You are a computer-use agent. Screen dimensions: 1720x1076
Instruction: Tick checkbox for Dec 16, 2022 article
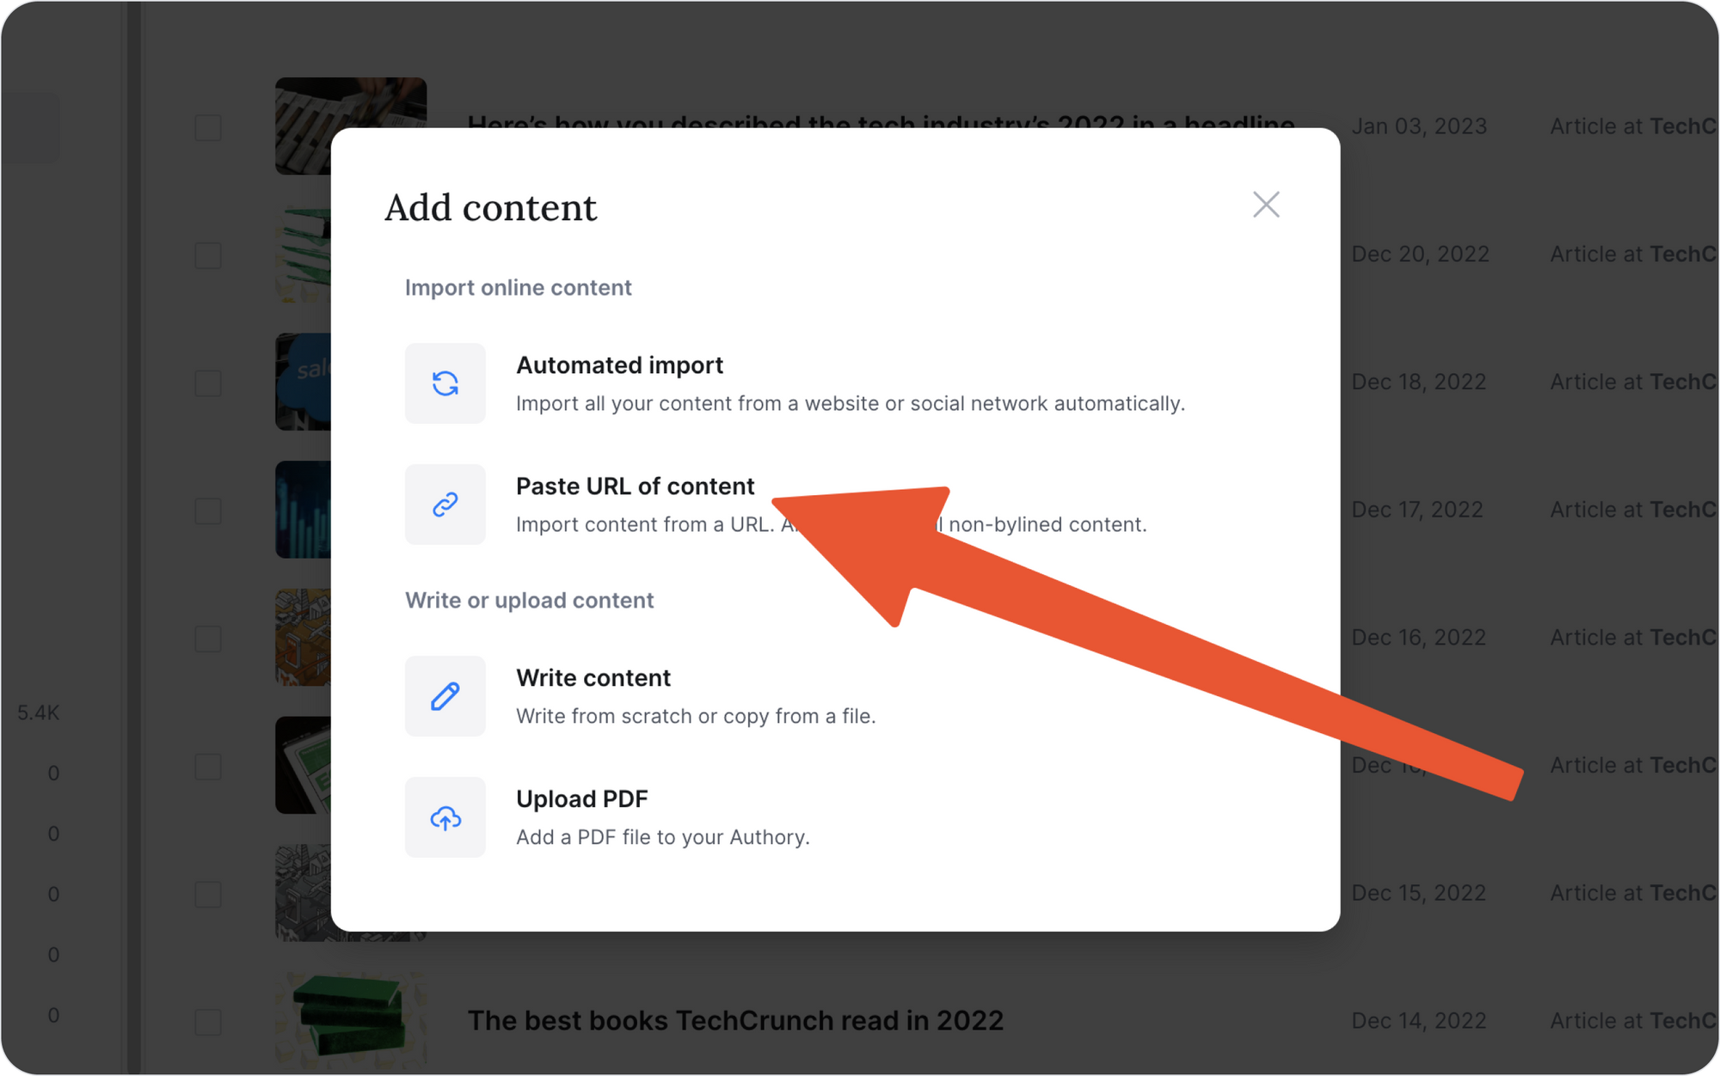click(208, 639)
